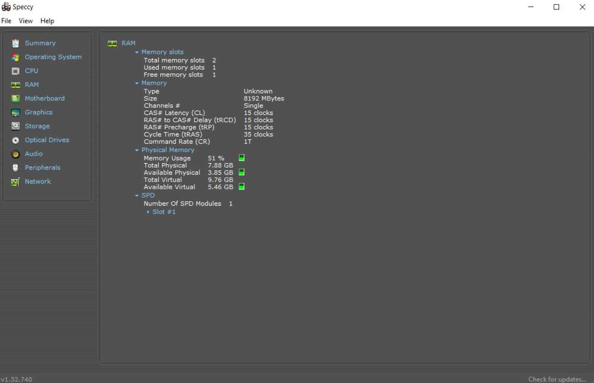
Task: Open the Audio section label
Action: pos(34,154)
